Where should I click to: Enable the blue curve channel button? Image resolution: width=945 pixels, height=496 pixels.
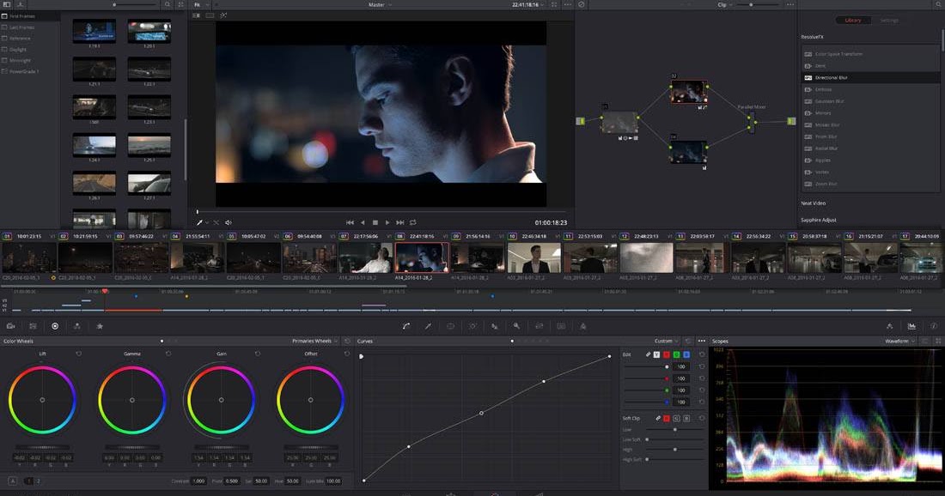(x=686, y=354)
